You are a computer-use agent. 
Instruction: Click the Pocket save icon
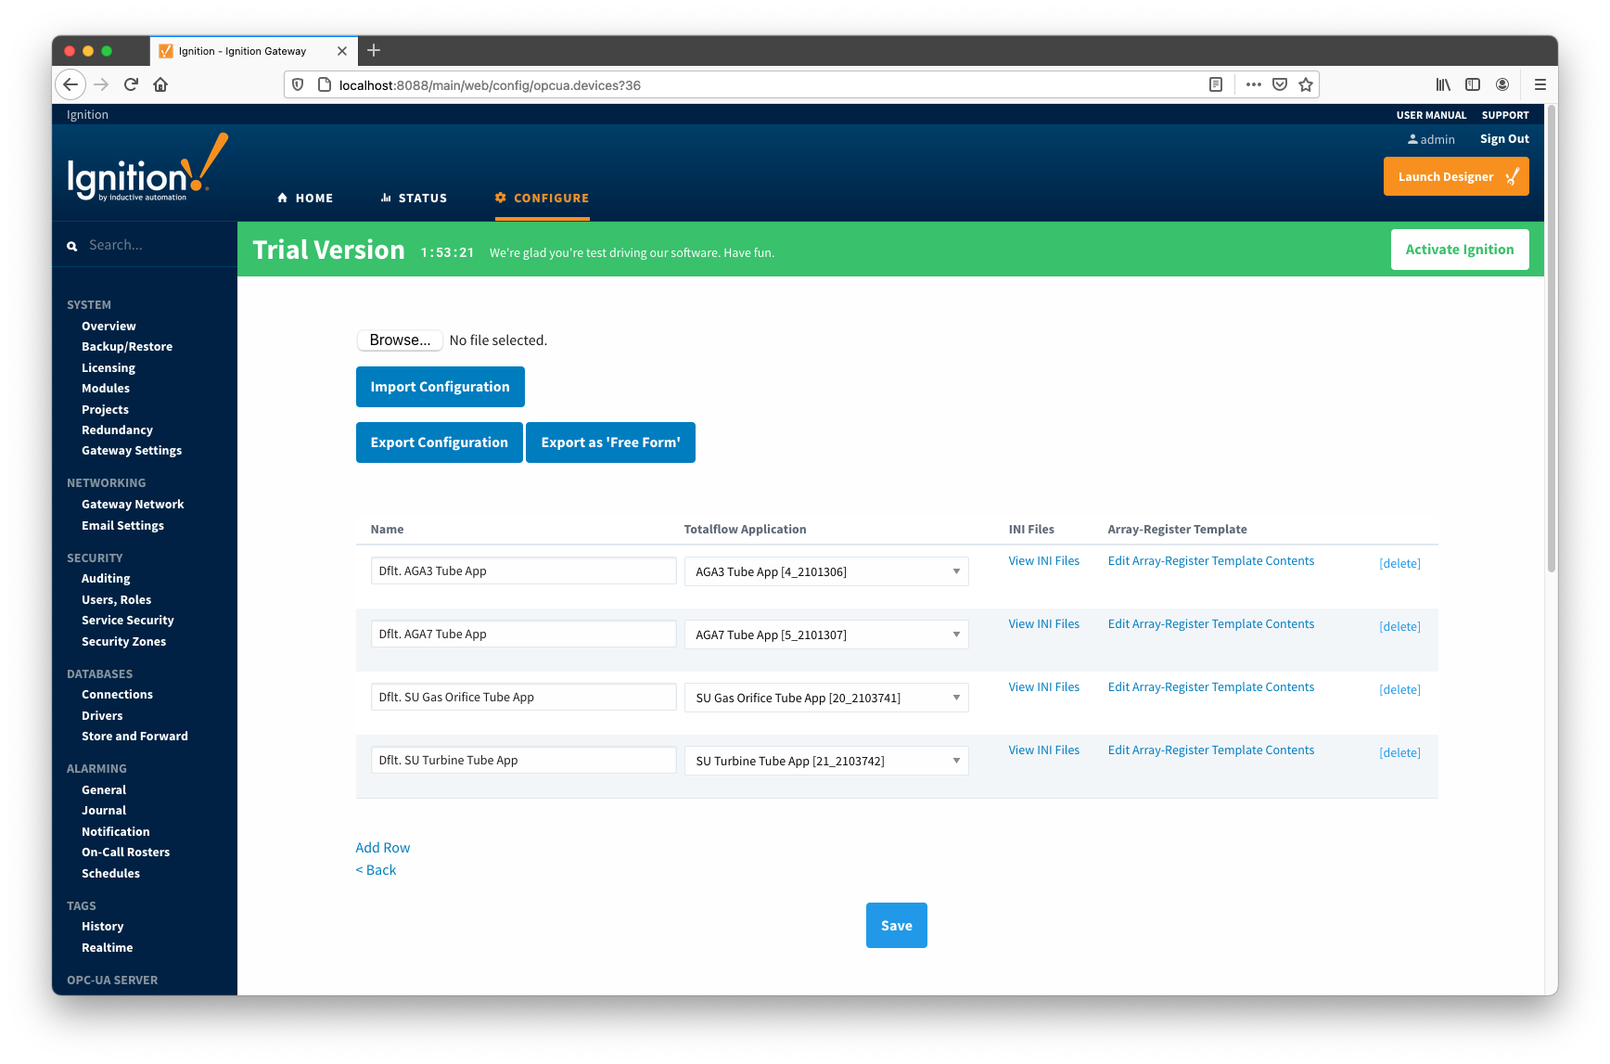(x=1280, y=84)
